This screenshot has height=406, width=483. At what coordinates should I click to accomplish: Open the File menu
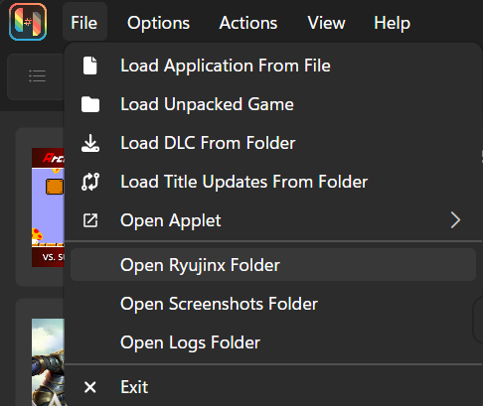tap(84, 23)
